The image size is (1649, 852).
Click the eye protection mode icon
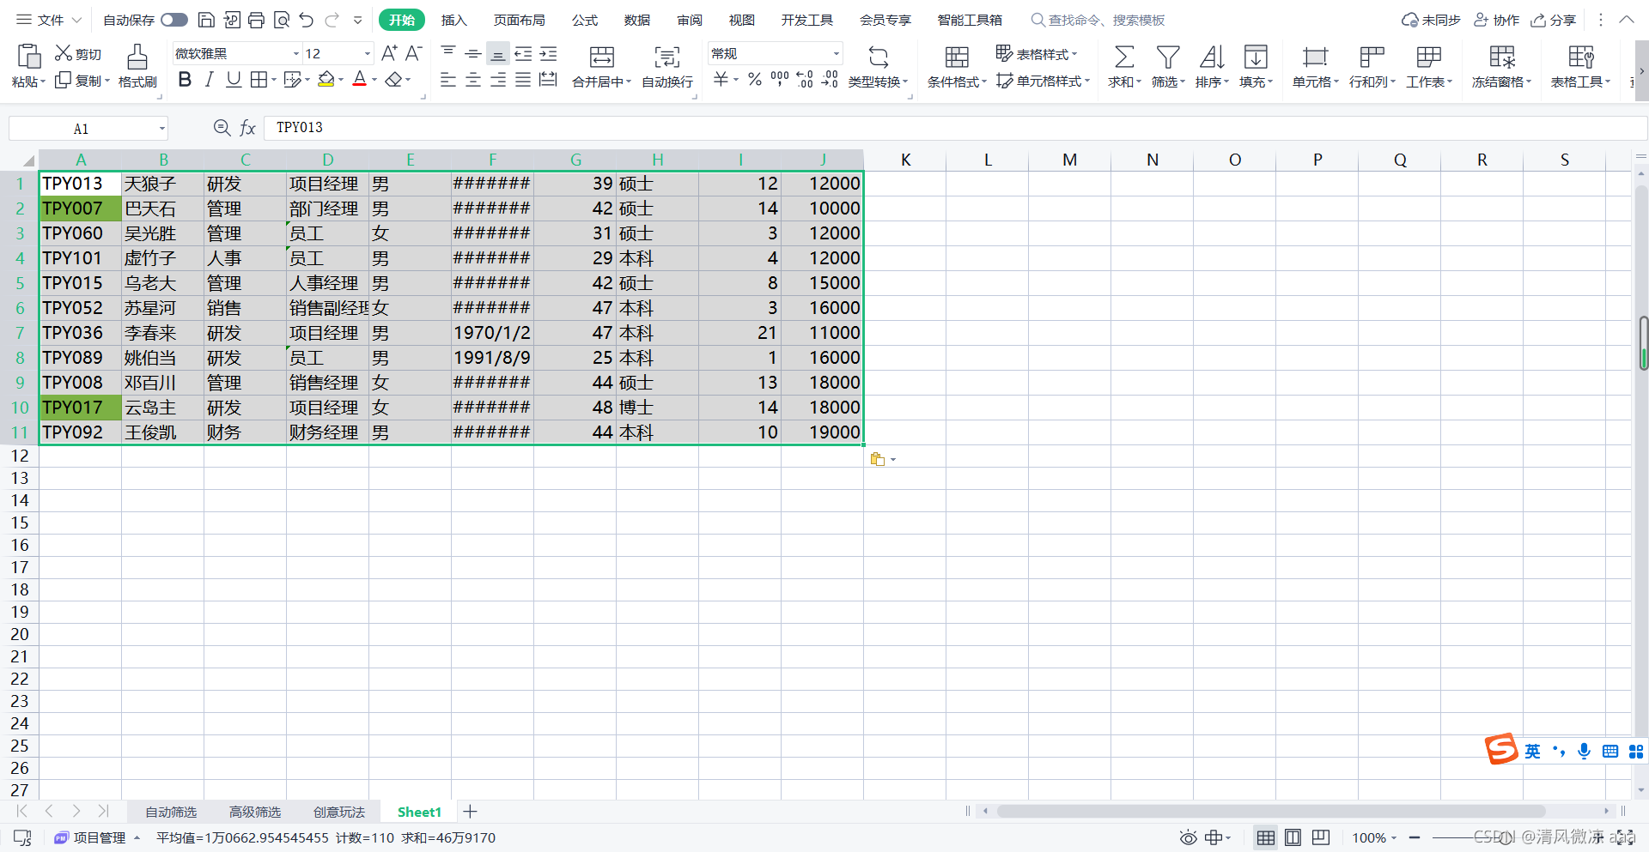tap(1188, 838)
